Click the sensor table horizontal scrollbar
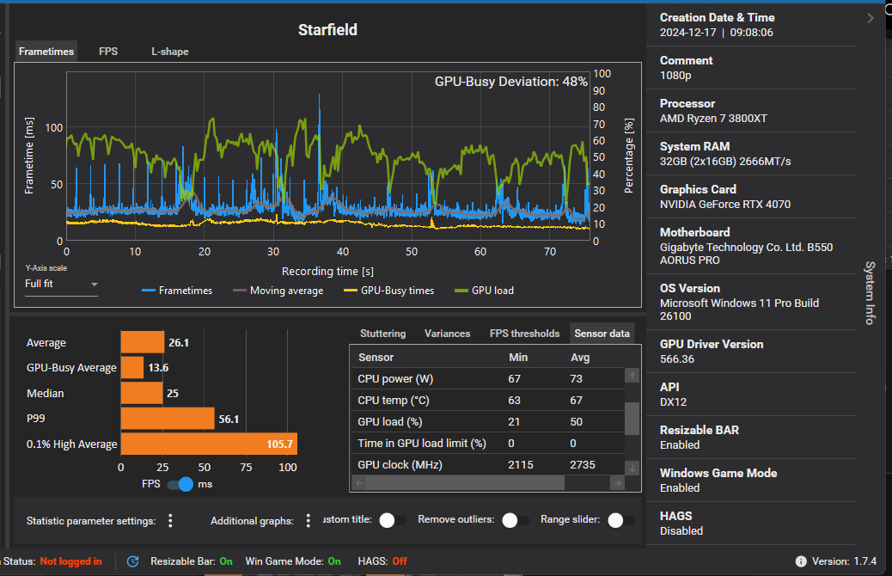Screen dimensions: 892x576 pos(466,483)
